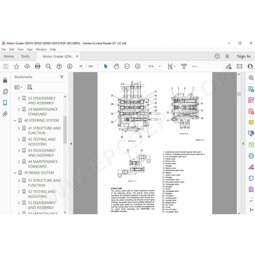Toggle read mode scrolling icon
The width and height of the screenshot is (255, 255).
click(184, 66)
